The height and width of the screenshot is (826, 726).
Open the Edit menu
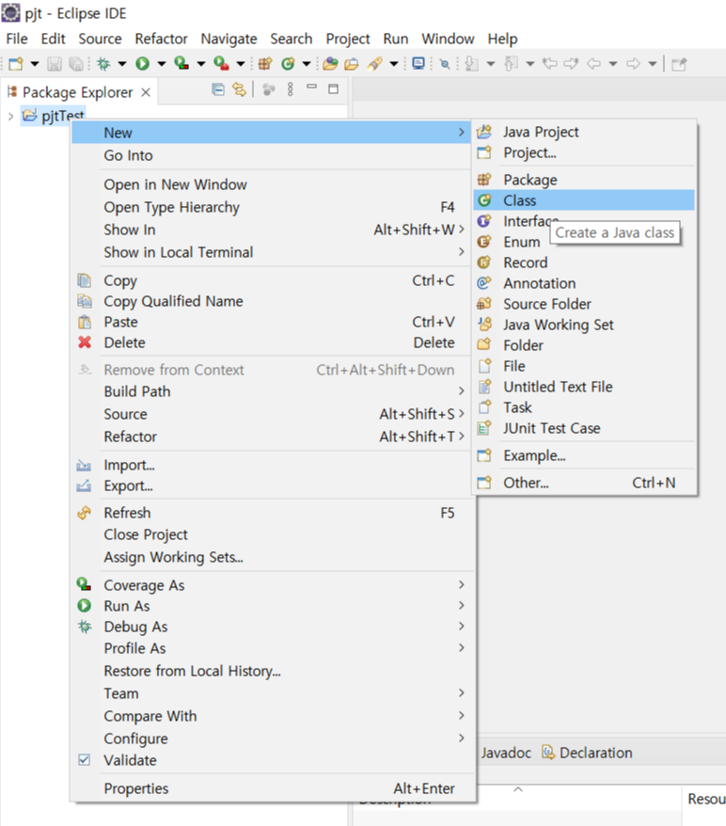pos(54,39)
